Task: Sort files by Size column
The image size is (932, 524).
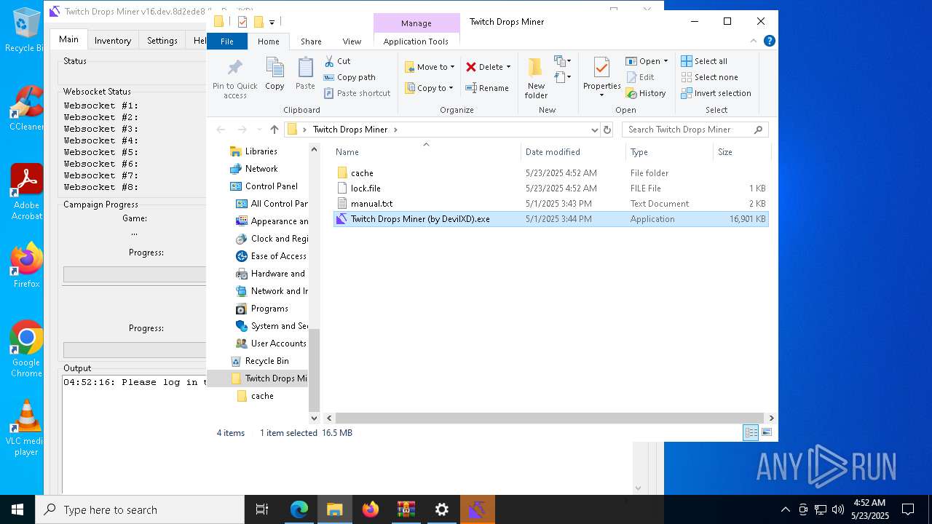Action: pyautogui.click(x=741, y=151)
